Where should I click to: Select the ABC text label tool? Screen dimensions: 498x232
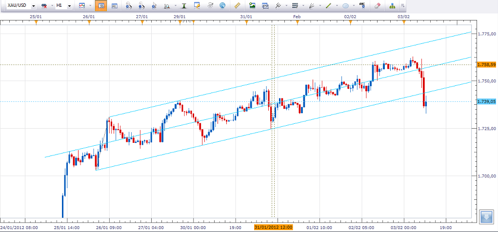coord(362,5)
